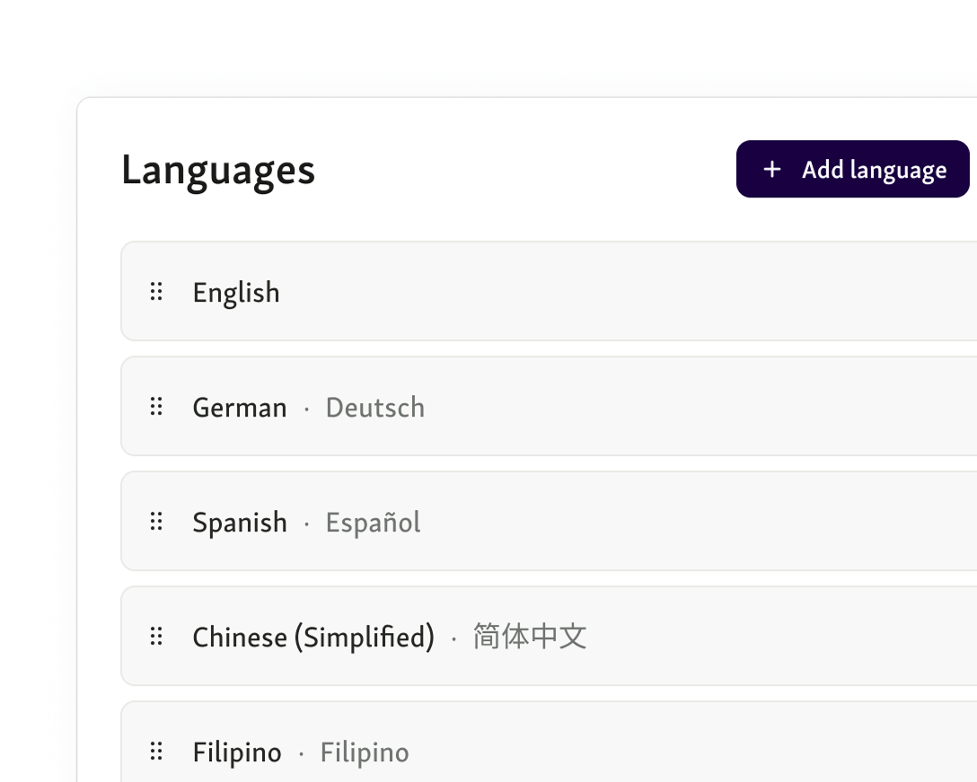Click the drag handle next to German

coord(156,407)
